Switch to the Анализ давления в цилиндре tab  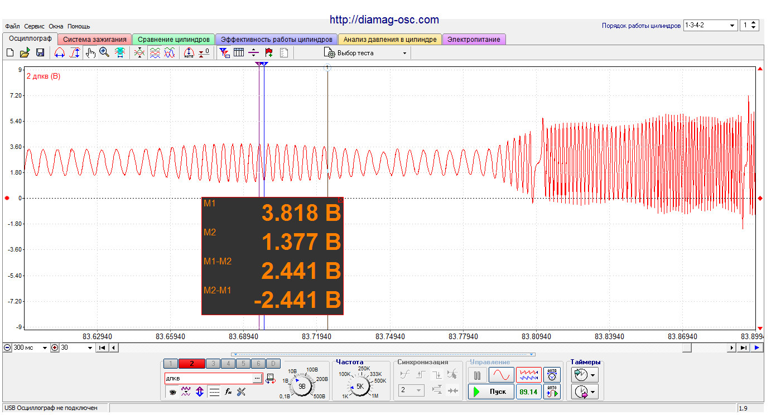[390, 40]
